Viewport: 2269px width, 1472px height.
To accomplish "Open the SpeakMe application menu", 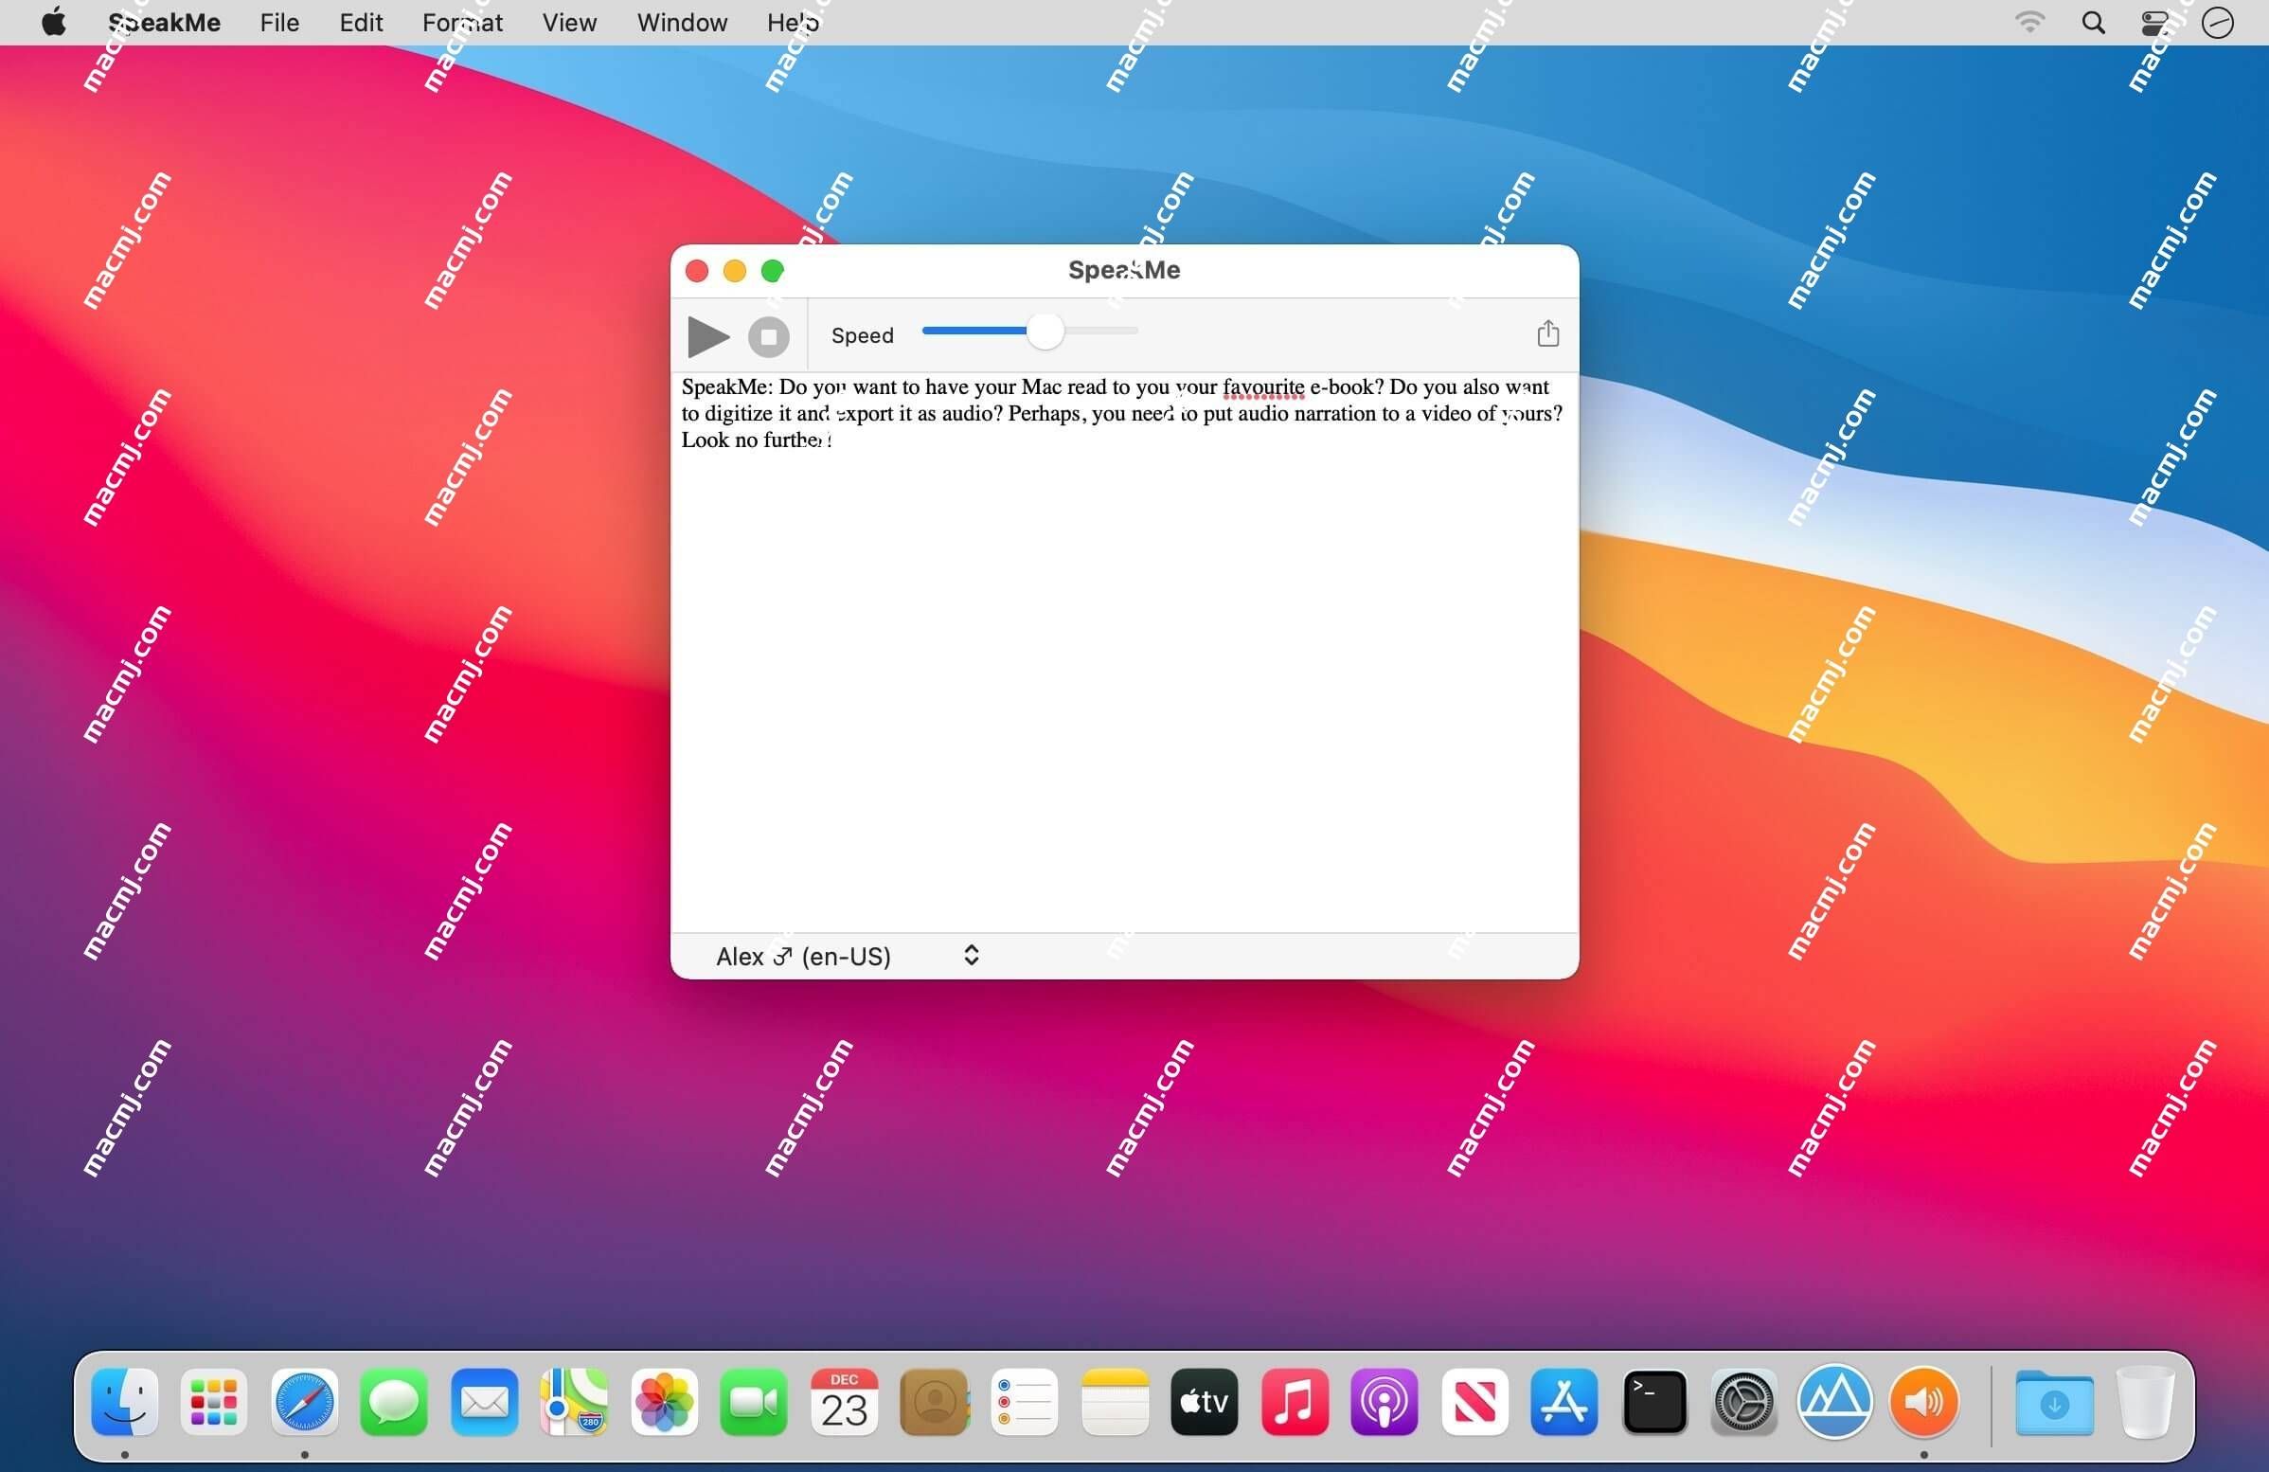I will pos(166,22).
